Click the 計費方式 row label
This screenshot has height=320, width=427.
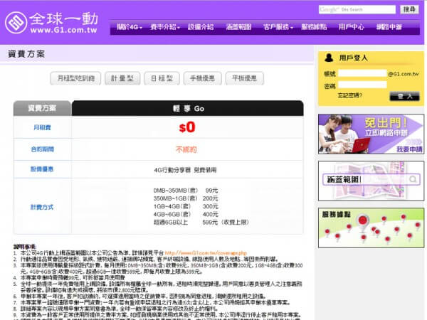[42, 207]
